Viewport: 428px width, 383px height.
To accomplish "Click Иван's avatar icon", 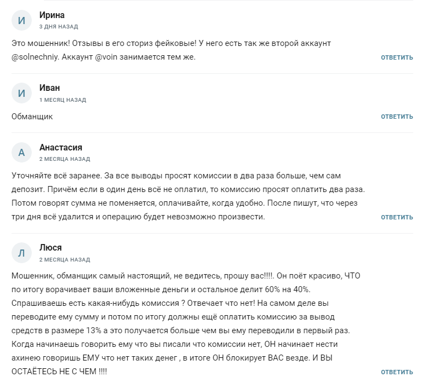I will coord(21,93).
